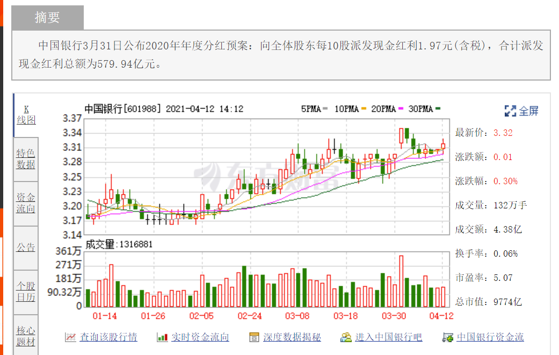Click the fullscreen expand icon
The image size is (559, 355).
coord(510,111)
